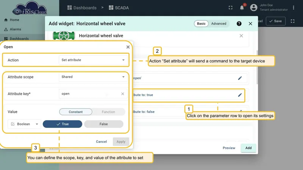Click the Alarms warning triangle icon

click(x=6, y=29)
